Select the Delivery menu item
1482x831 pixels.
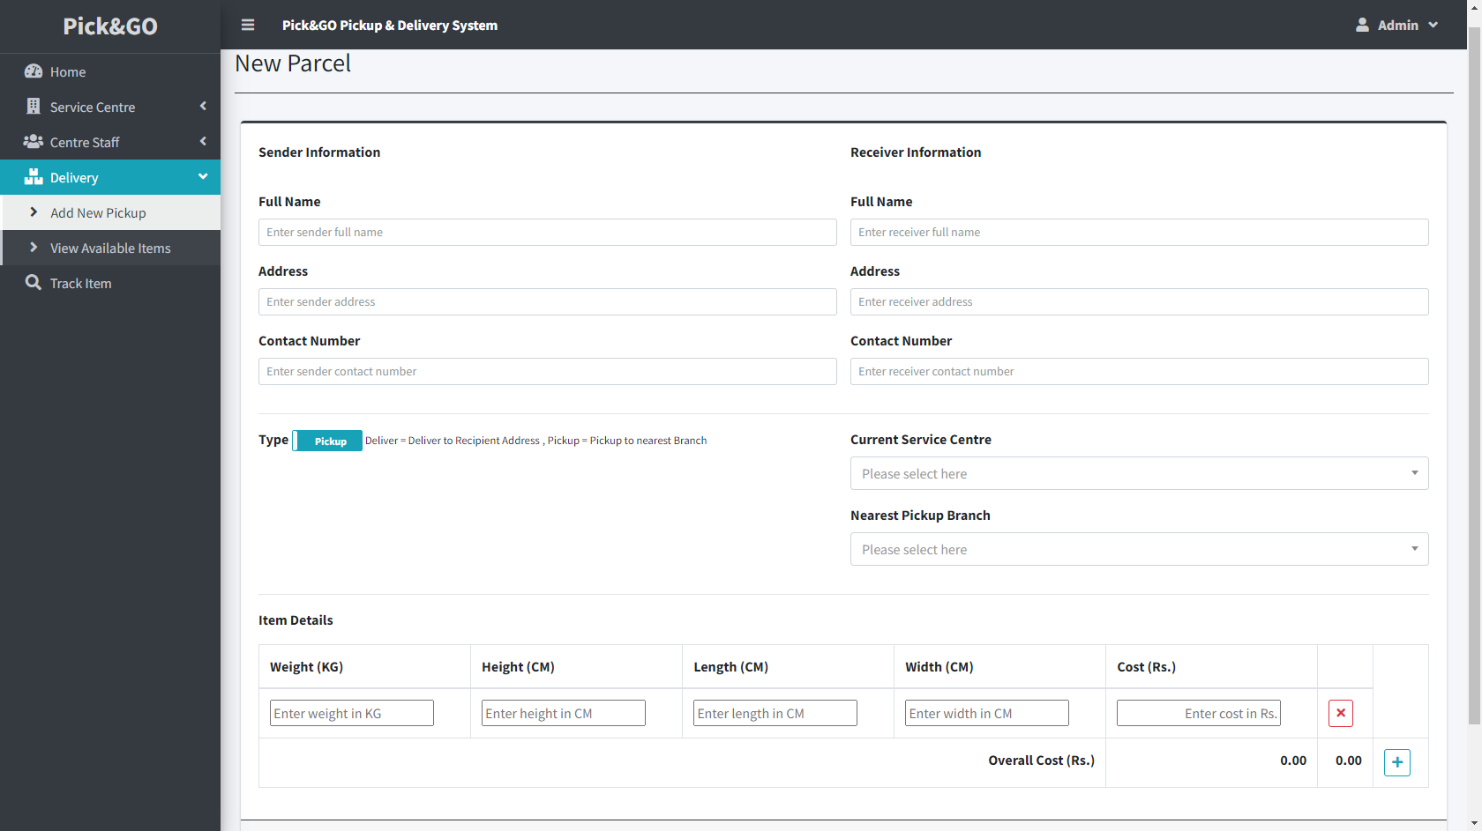point(110,177)
